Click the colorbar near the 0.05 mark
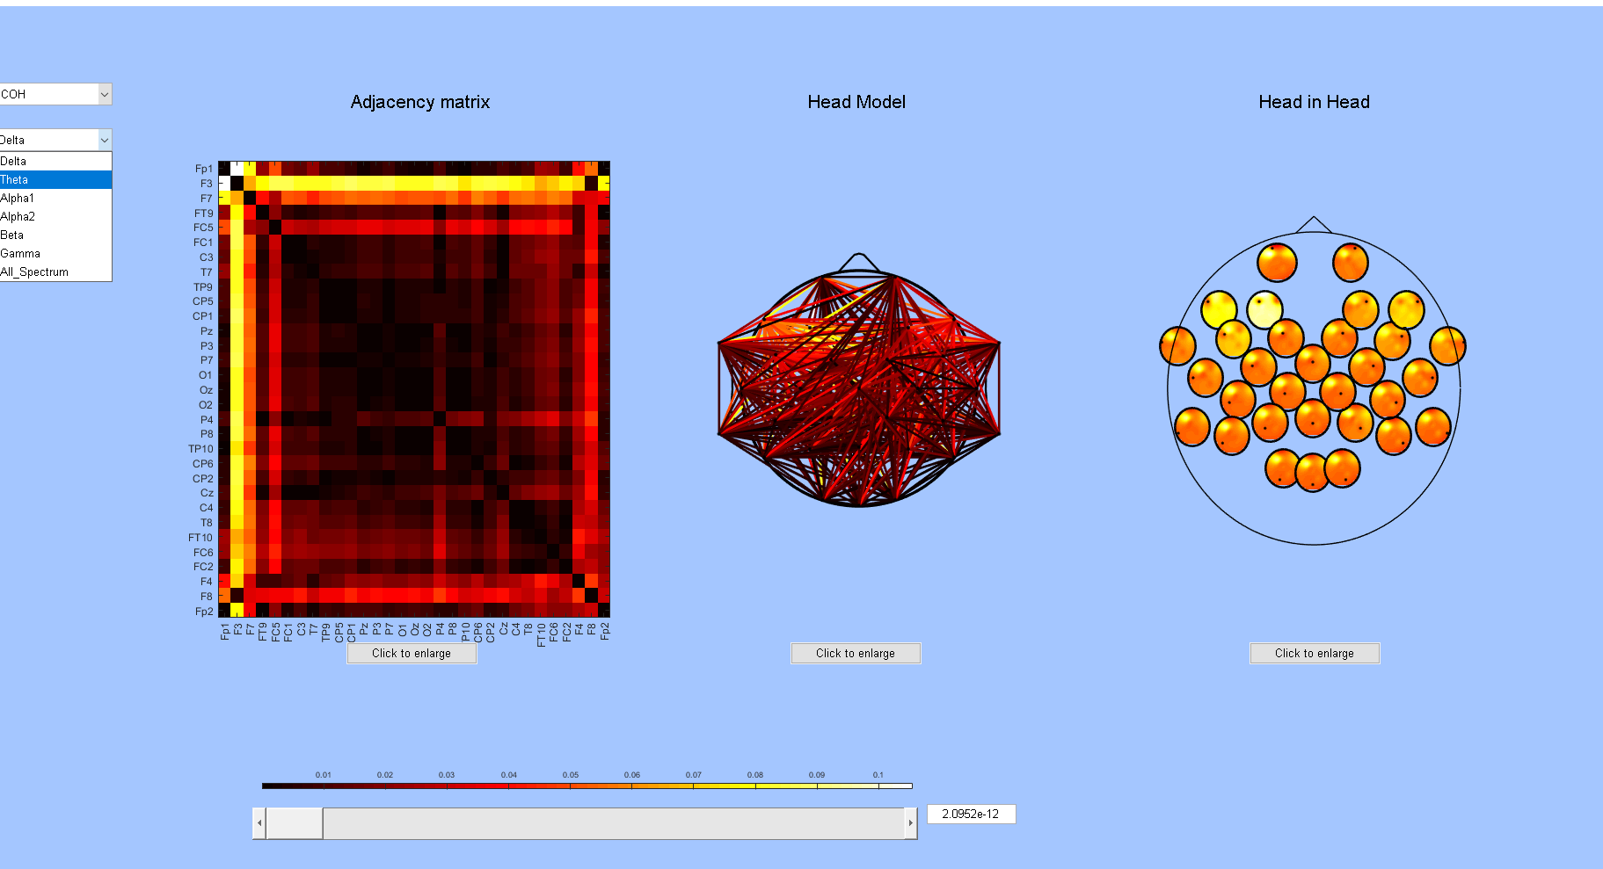Screen dimensions: 1603x869 click(x=570, y=786)
